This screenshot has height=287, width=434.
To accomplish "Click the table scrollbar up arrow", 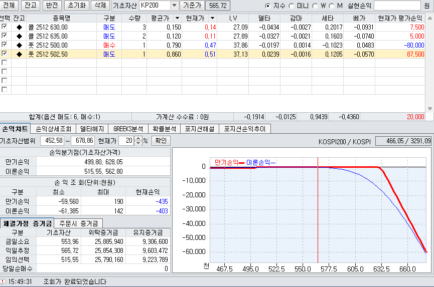I will (x=430, y=18).
